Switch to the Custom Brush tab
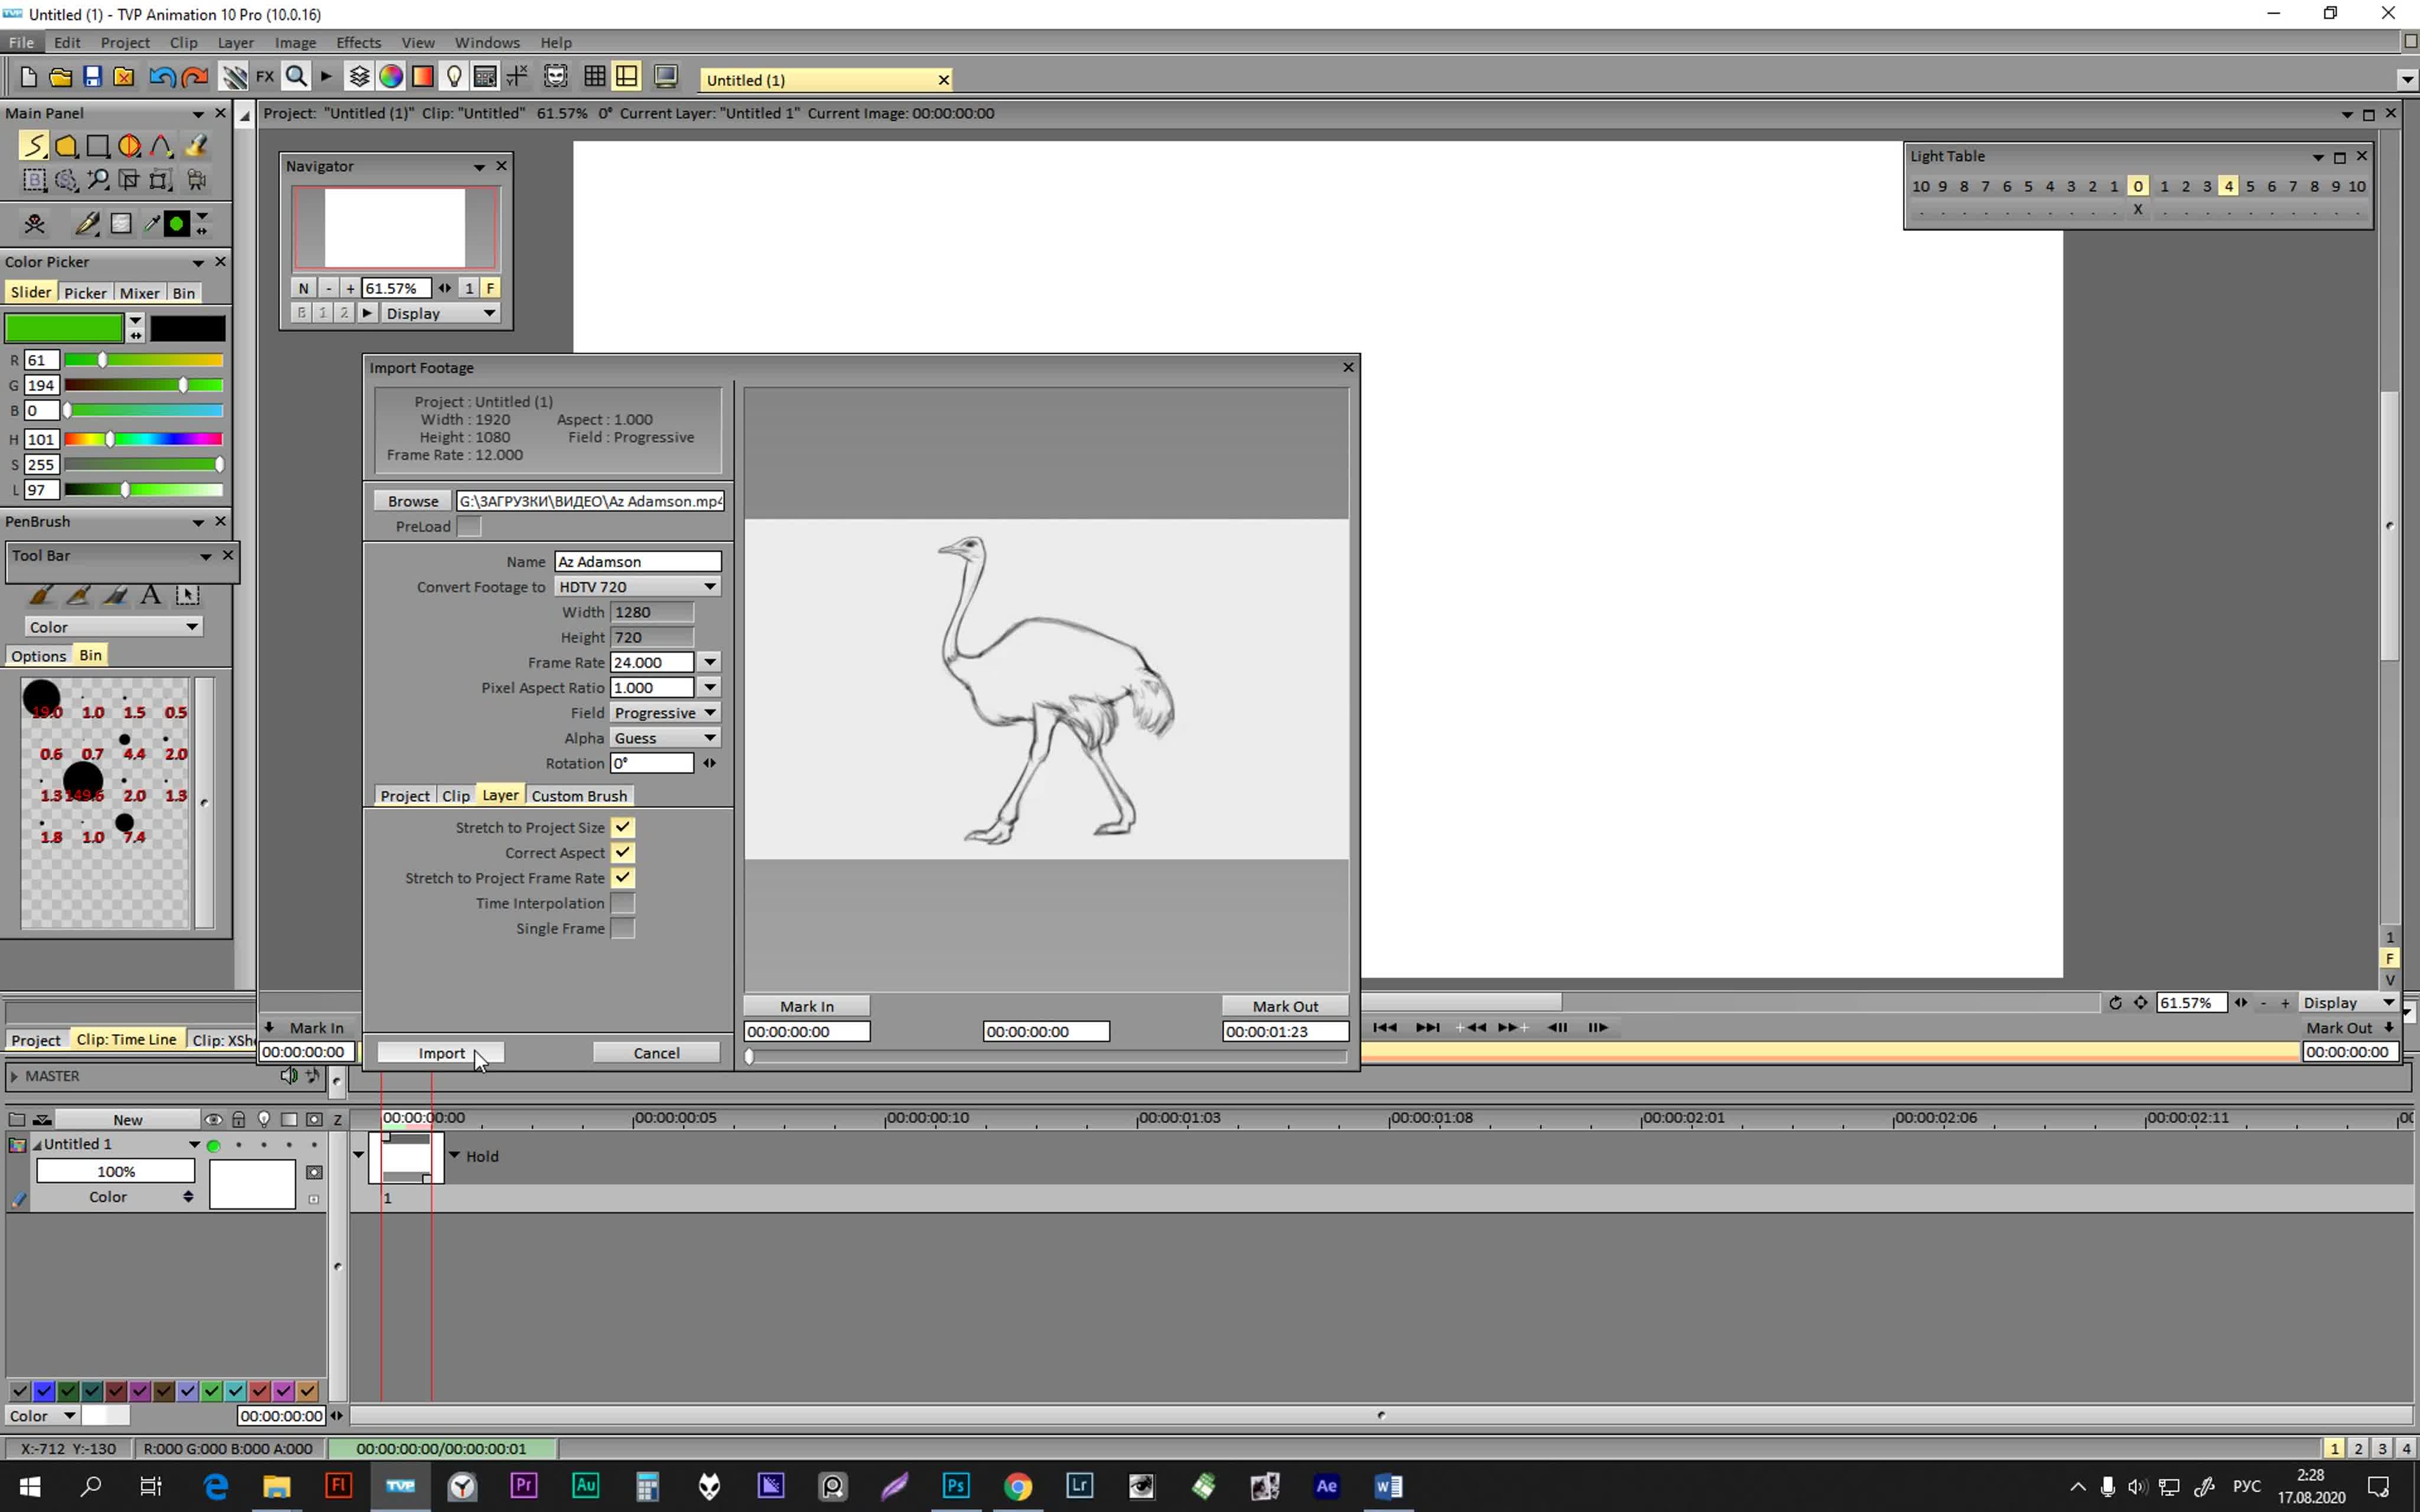Image resolution: width=2420 pixels, height=1512 pixels. pyautogui.click(x=580, y=795)
